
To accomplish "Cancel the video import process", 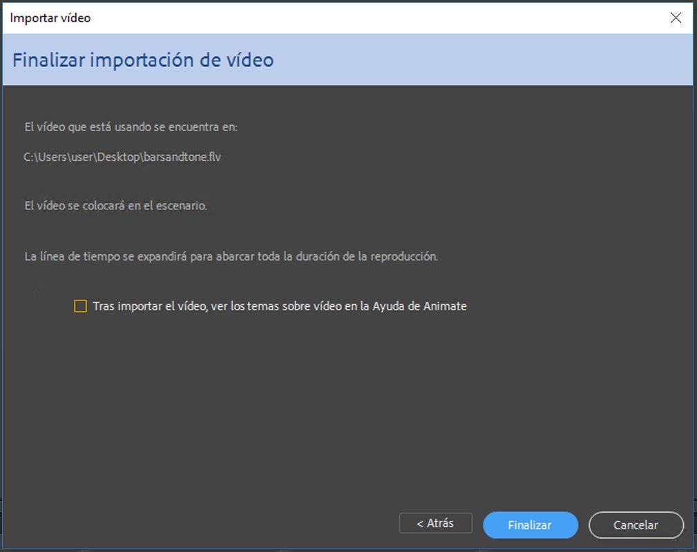I will 635,525.
